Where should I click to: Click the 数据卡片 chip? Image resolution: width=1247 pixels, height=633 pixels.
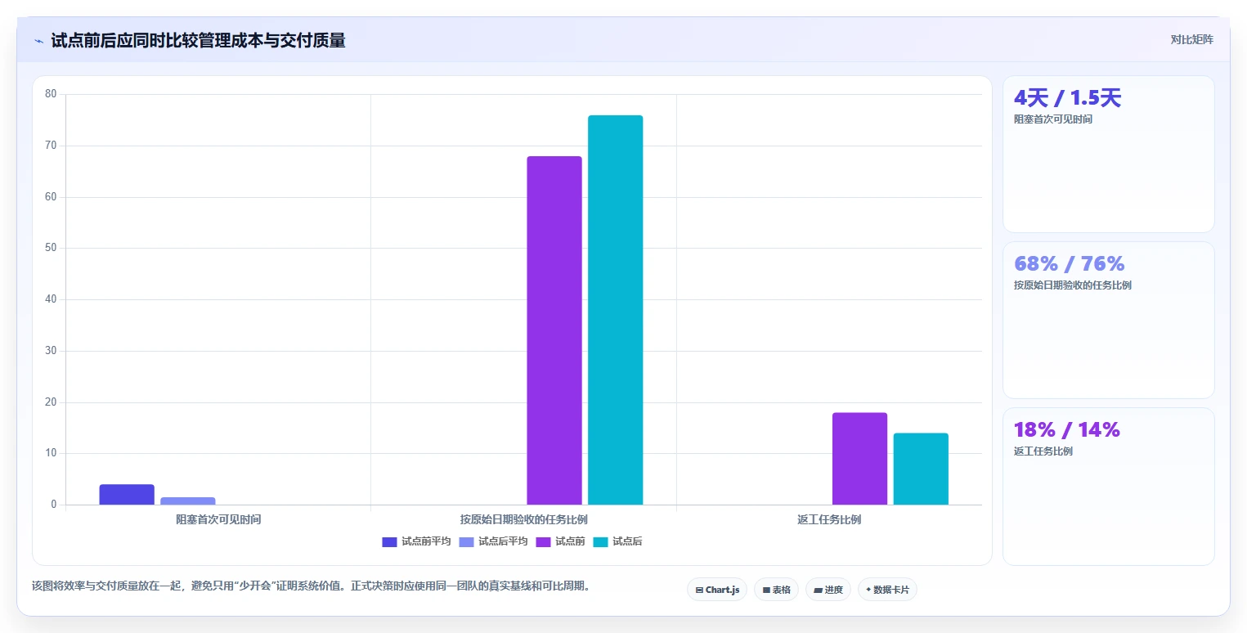click(887, 590)
